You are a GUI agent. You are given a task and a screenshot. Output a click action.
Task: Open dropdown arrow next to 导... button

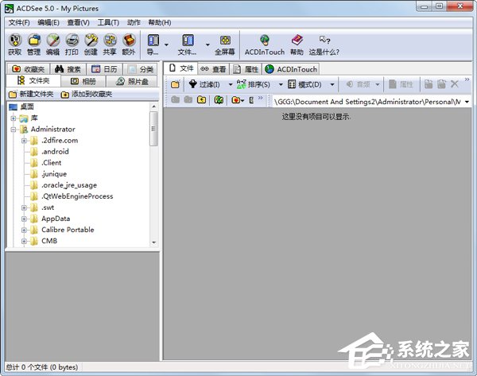(166, 45)
